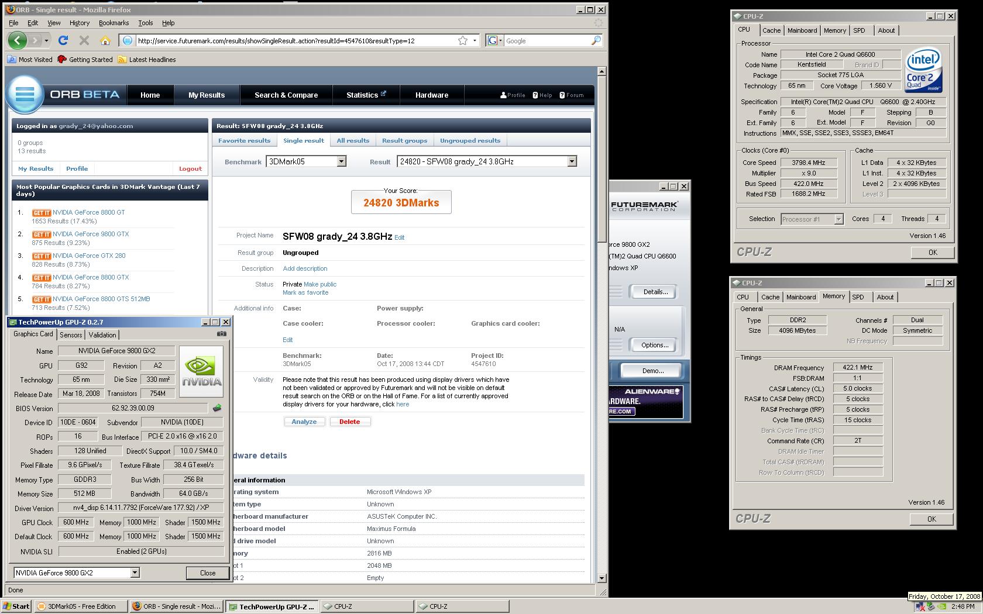The image size is (983, 614).
Task: Click GET IT badge for GeForce 8800 GTS 512MB
Action: click(x=42, y=299)
